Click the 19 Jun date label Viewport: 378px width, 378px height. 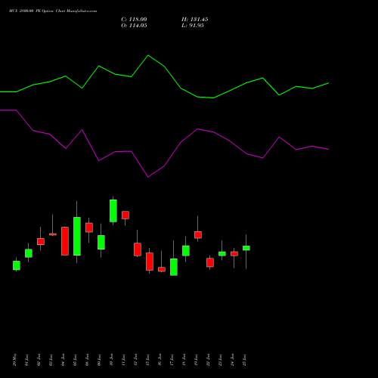(x=196, y=360)
